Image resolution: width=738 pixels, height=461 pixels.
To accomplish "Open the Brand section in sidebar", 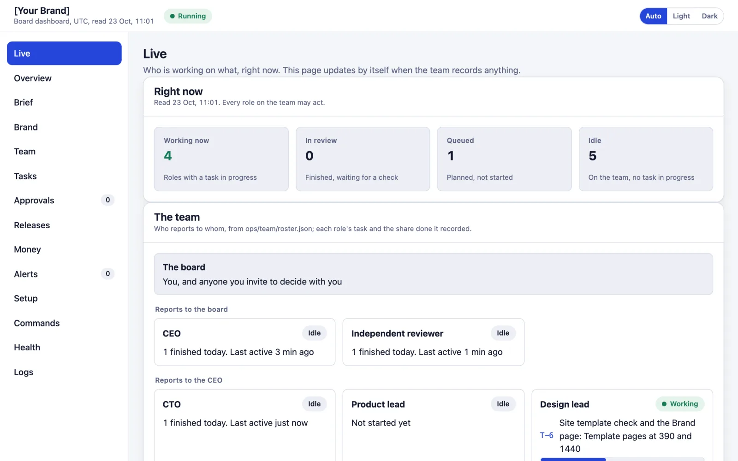I will point(64,127).
